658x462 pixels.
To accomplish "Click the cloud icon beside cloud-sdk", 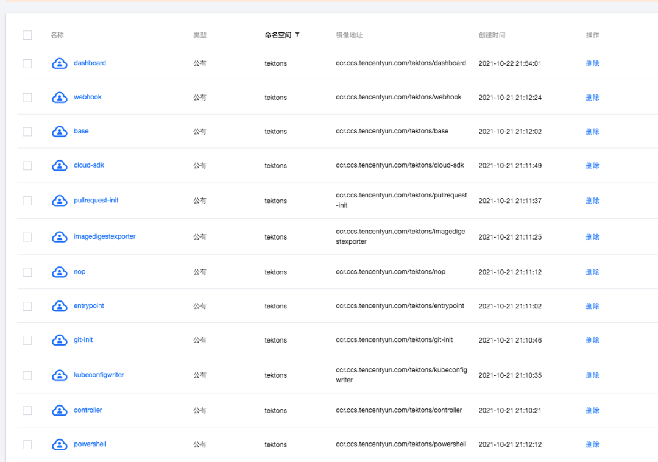I will [60, 165].
